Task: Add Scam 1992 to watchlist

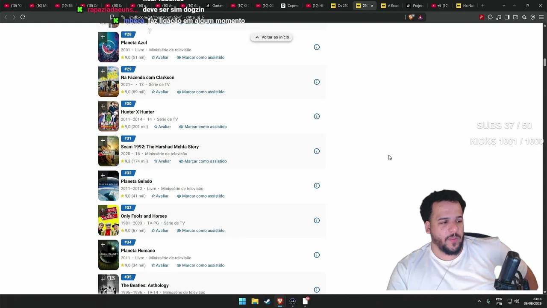Action: [103, 141]
